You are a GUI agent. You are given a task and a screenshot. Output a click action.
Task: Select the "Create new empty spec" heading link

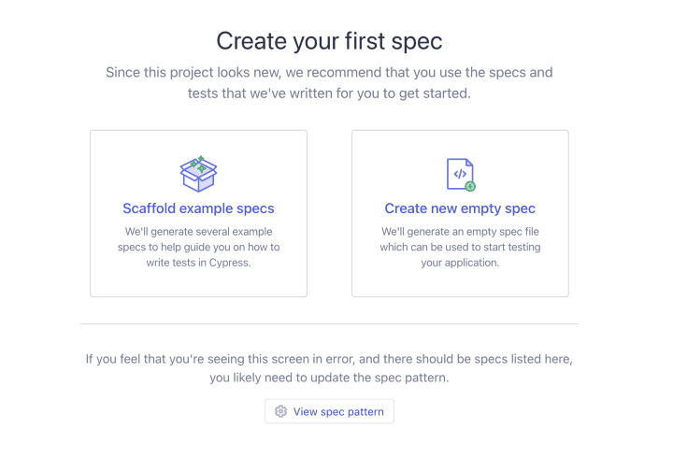click(x=460, y=208)
